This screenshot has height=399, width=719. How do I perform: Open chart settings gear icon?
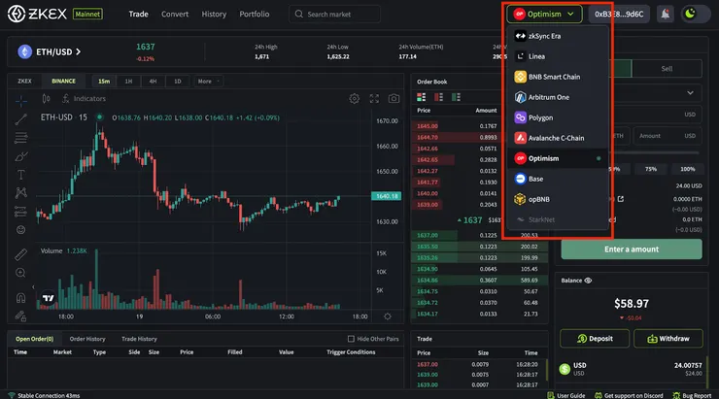click(354, 98)
